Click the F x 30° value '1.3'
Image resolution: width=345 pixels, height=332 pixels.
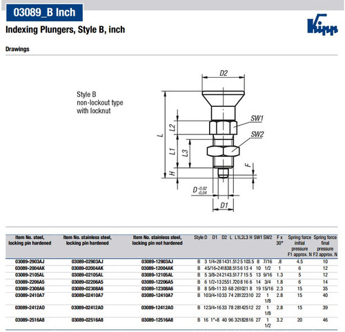[279, 275]
